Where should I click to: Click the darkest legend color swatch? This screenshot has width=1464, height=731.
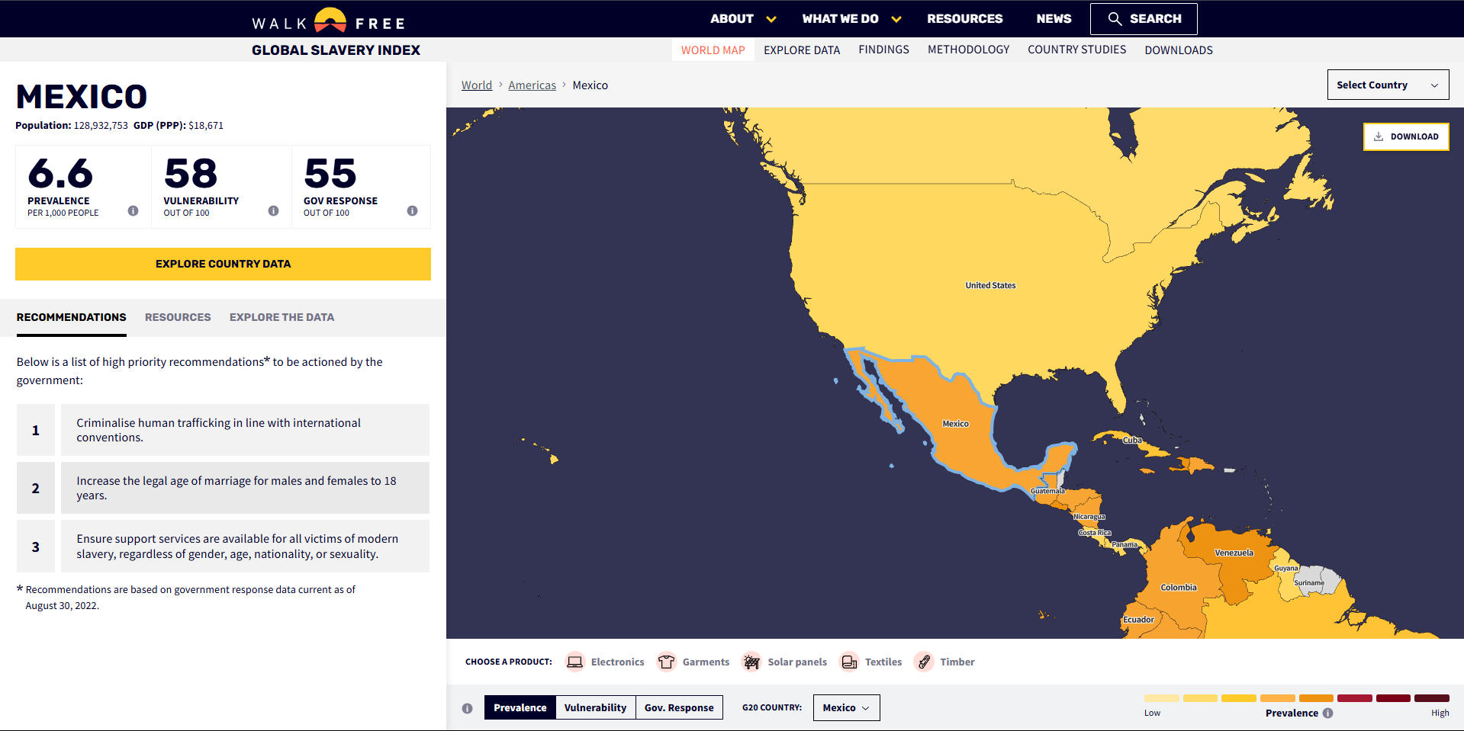click(1432, 698)
